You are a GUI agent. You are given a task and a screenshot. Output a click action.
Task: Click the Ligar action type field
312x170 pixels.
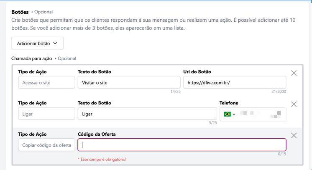tap(46, 114)
